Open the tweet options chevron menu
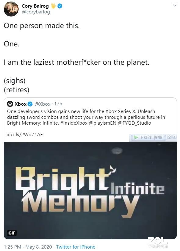This screenshot has height=251, width=180. (x=175, y=5)
